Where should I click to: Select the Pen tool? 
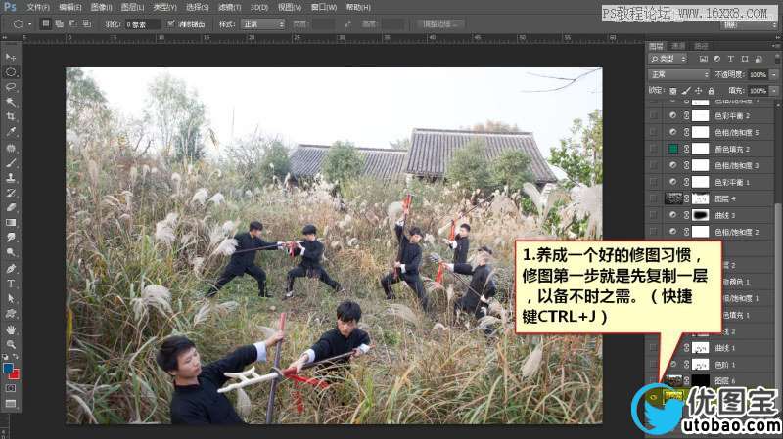point(11,269)
